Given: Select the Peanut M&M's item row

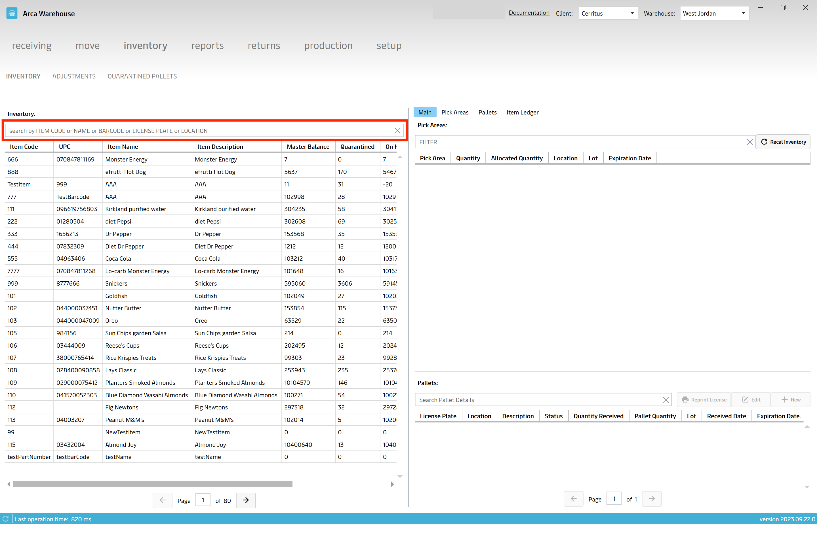Looking at the screenshot, I should coord(201,420).
